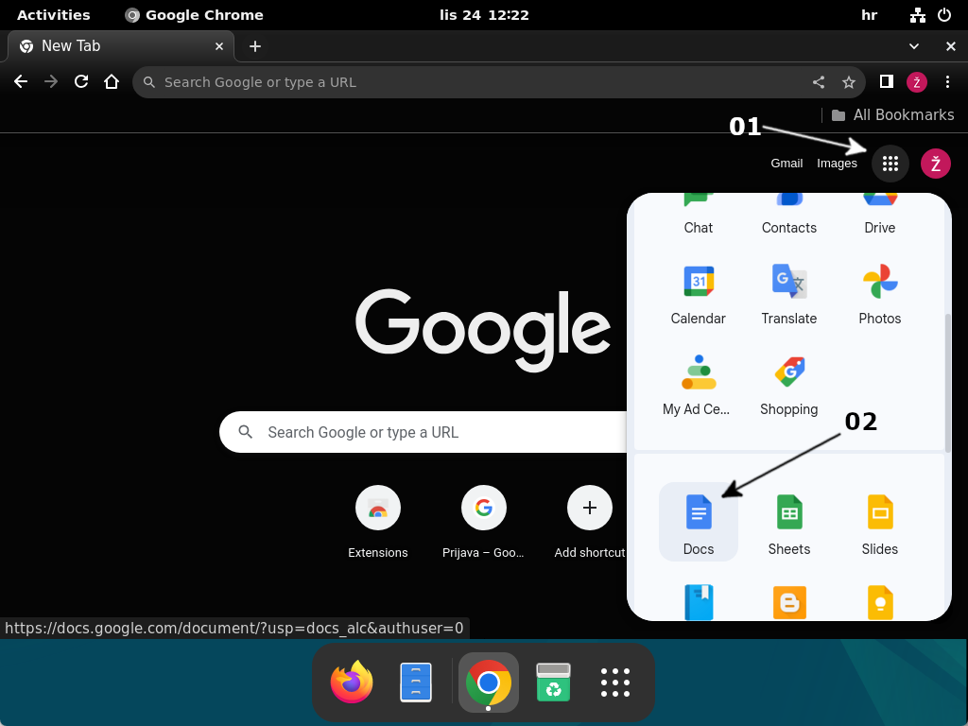This screenshot has height=726, width=968.
Task: Open the All Bookmarks folder
Action: coord(892,114)
